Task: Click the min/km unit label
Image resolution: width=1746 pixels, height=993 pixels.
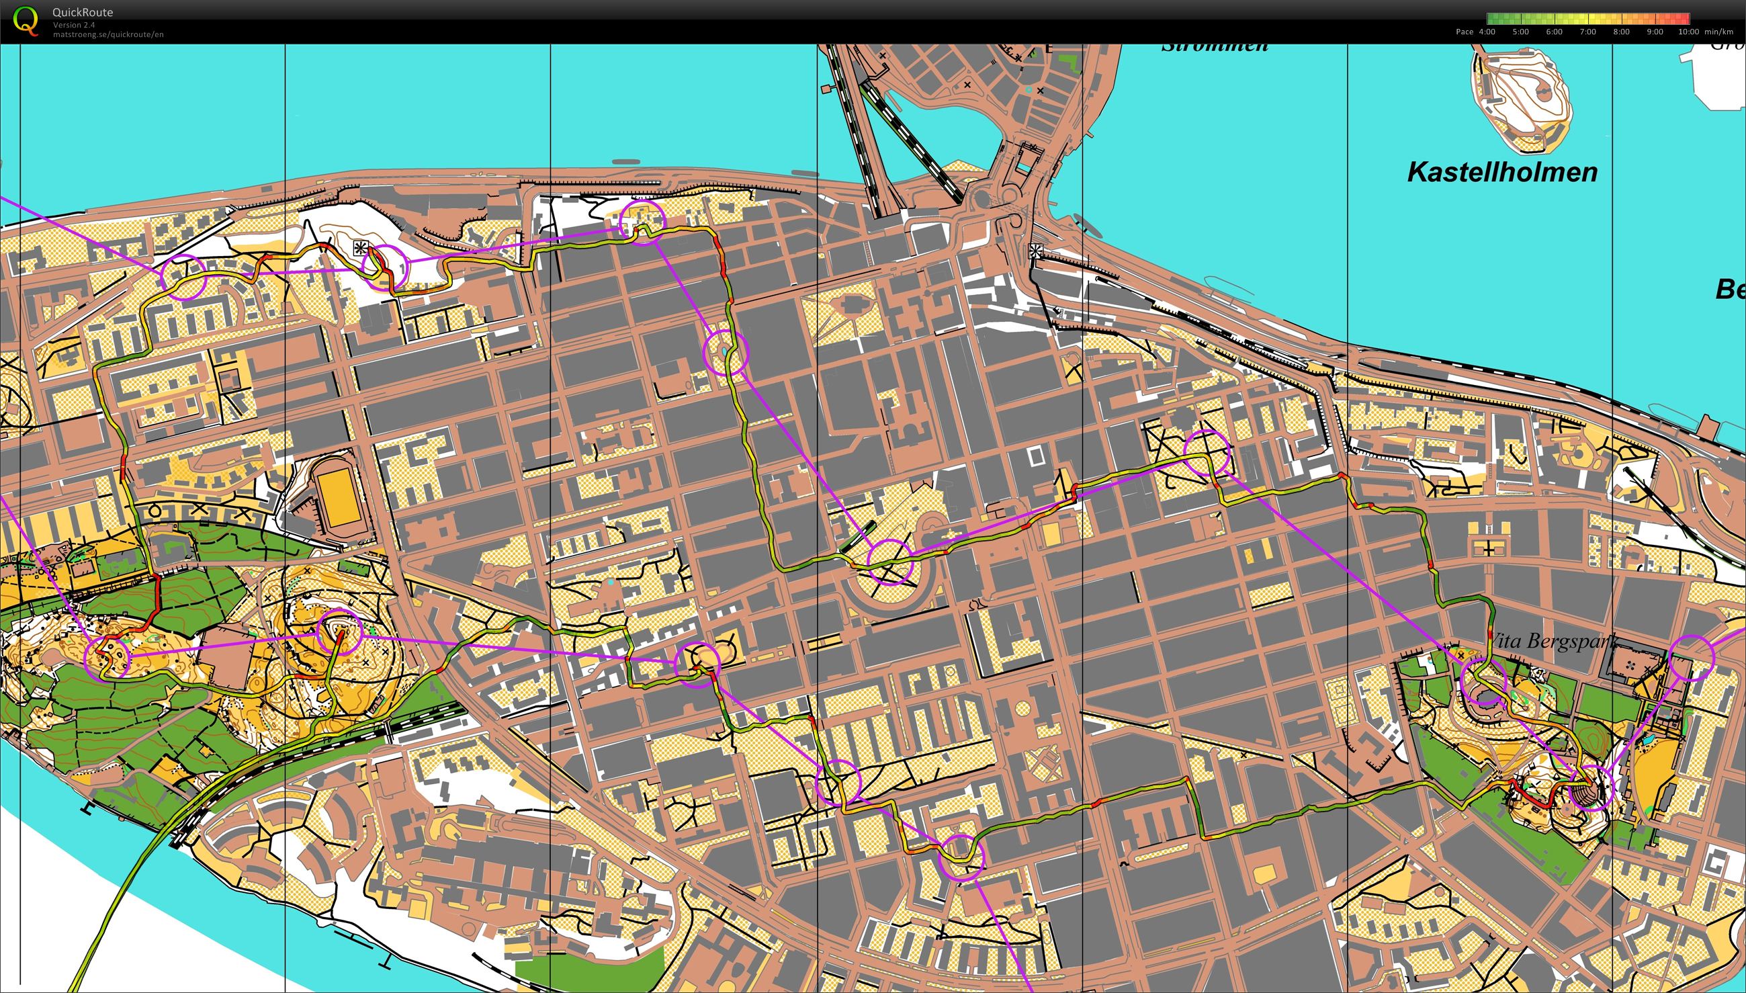Action: pyautogui.click(x=1718, y=32)
